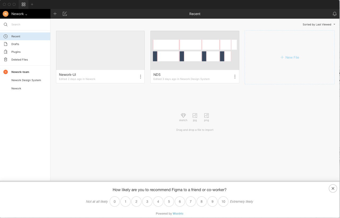
Task: Click the import file icon
Action: (65, 14)
